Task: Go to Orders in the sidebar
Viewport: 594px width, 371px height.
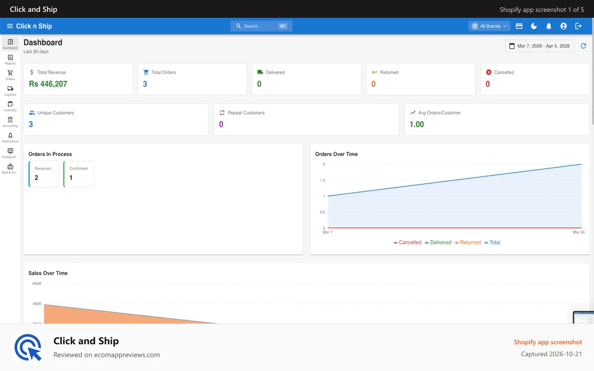Action: (10, 75)
